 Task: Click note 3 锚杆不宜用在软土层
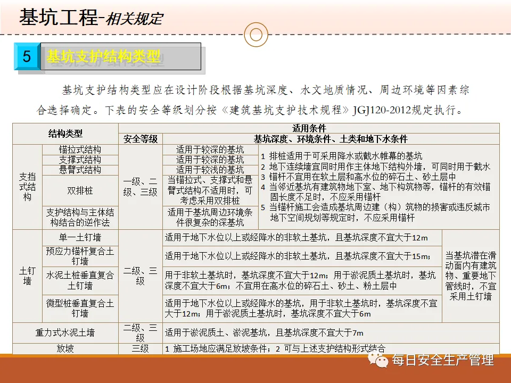point(358,177)
